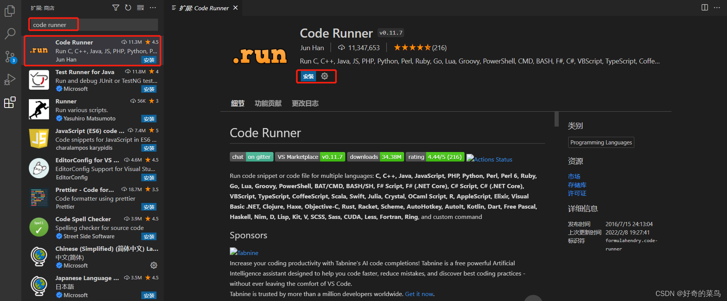The height and width of the screenshot is (301, 727).
Task: Open the Run and Debug view
Action: coord(10,79)
